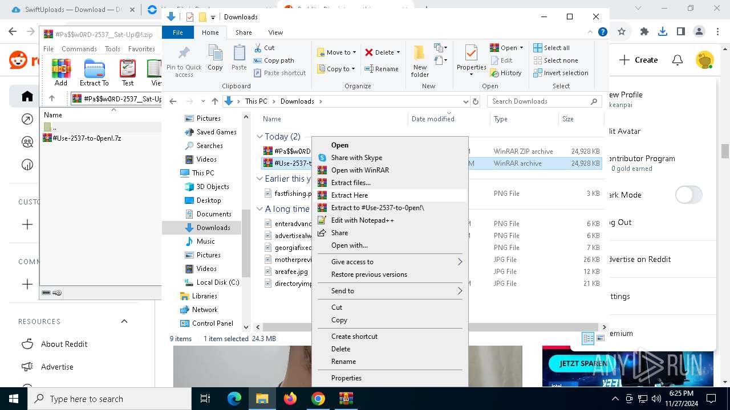The image size is (730, 410).
Task: Click Properties in the context menu
Action: point(390,378)
